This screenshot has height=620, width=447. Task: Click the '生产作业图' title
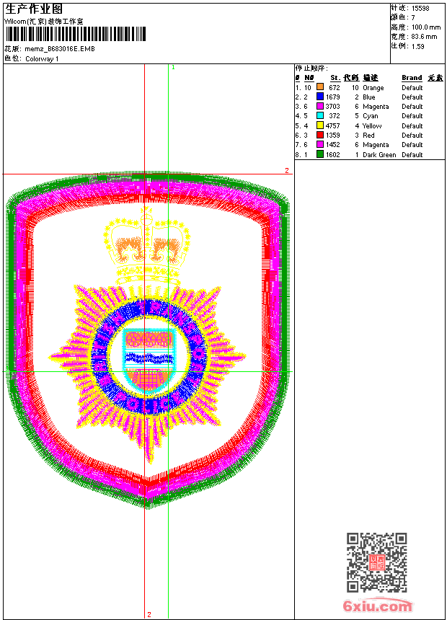[x=34, y=9]
